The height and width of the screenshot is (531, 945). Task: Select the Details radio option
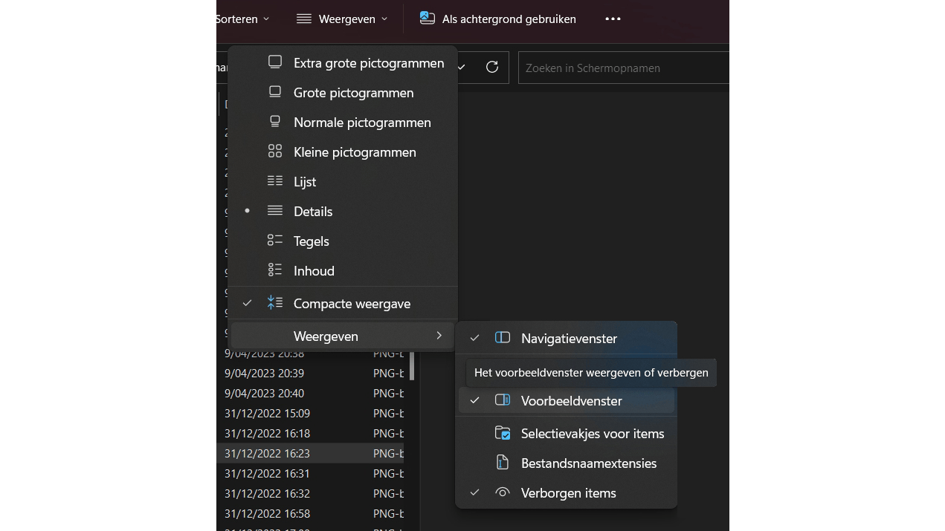click(312, 212)
